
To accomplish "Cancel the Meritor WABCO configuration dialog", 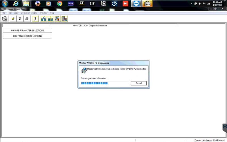I will 138,83.
